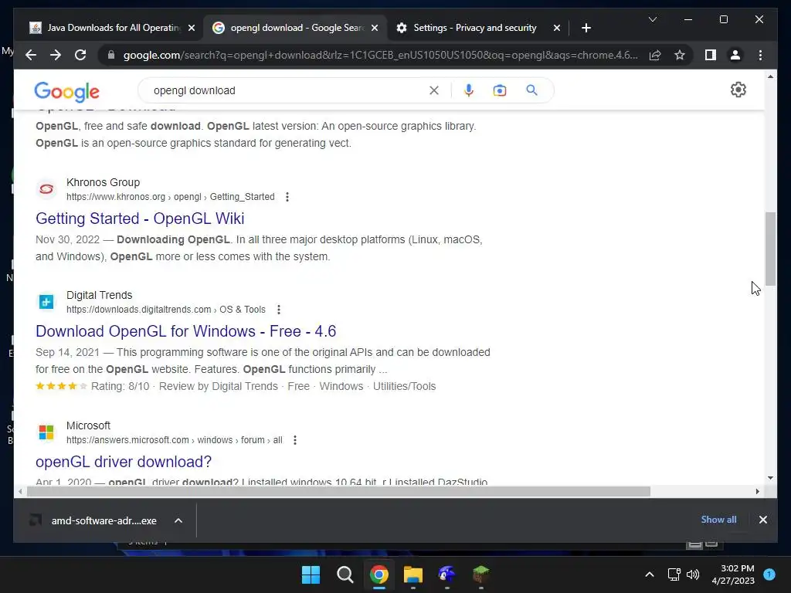791x593 pixels.
Task: Open Getting Started - OpenGL Wiki link
Action: click(140, 219)
